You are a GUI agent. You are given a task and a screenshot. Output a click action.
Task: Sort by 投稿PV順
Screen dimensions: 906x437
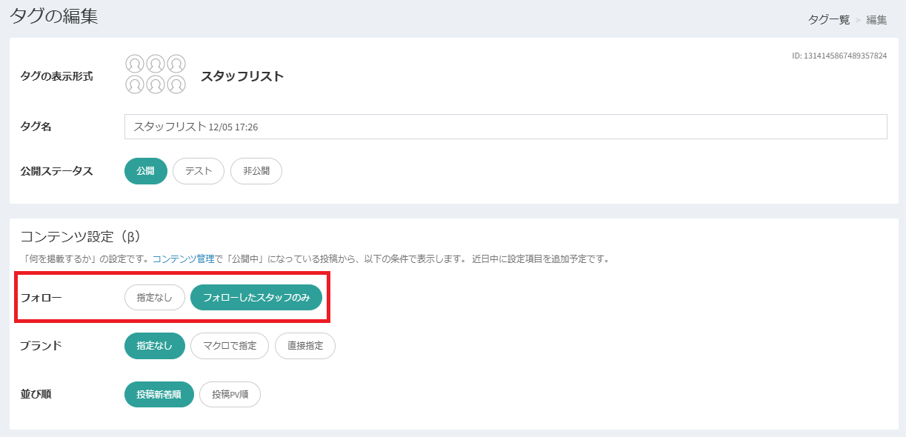click(x=230, y=395)
